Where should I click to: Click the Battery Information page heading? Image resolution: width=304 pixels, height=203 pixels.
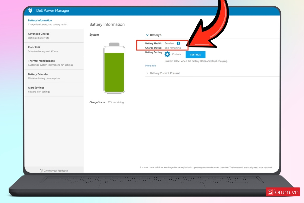pyautogui.click(x=107, y=24)
